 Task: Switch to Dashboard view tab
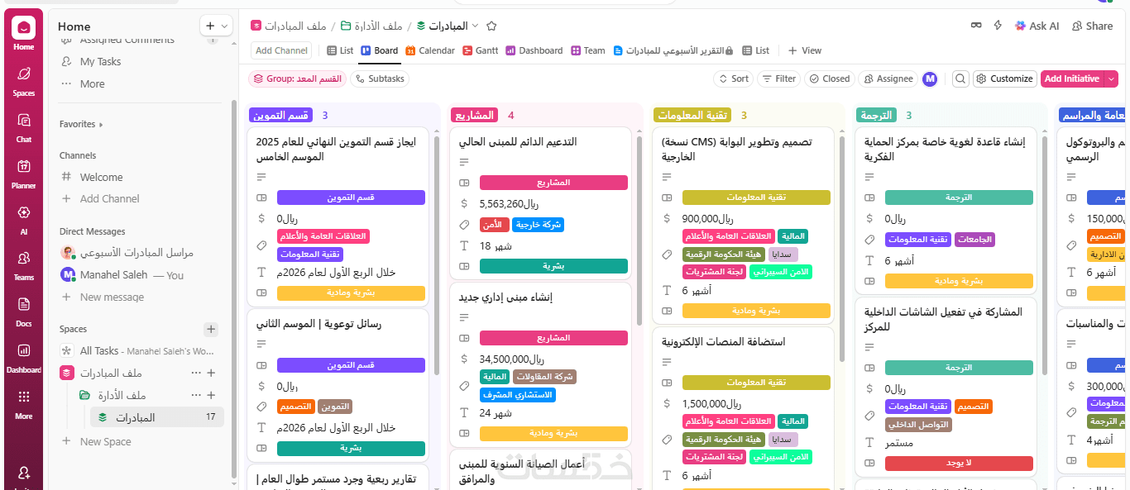click(534, 50)
